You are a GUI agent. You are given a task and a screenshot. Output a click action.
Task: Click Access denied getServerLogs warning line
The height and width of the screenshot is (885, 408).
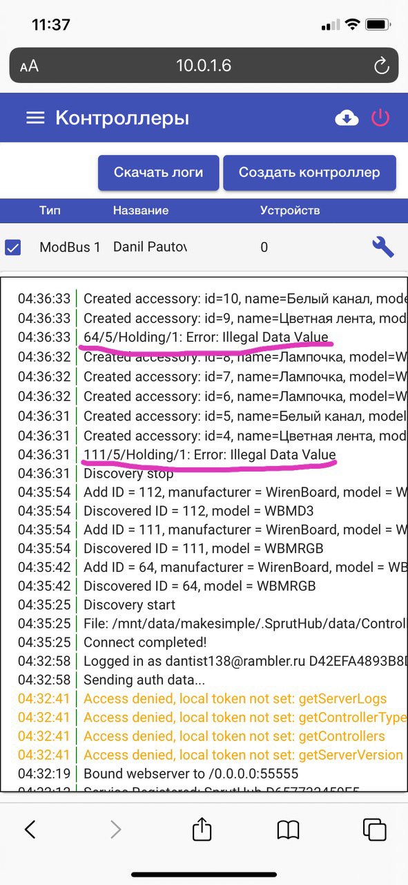pyautogui.click(x=235, y=698)
